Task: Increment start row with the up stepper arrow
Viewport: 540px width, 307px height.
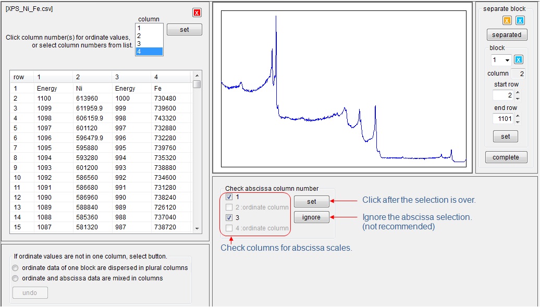Action: [518, 92]
